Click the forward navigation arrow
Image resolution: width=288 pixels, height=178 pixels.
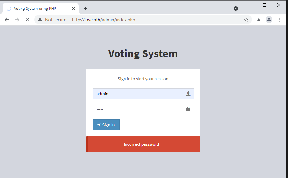17,20
